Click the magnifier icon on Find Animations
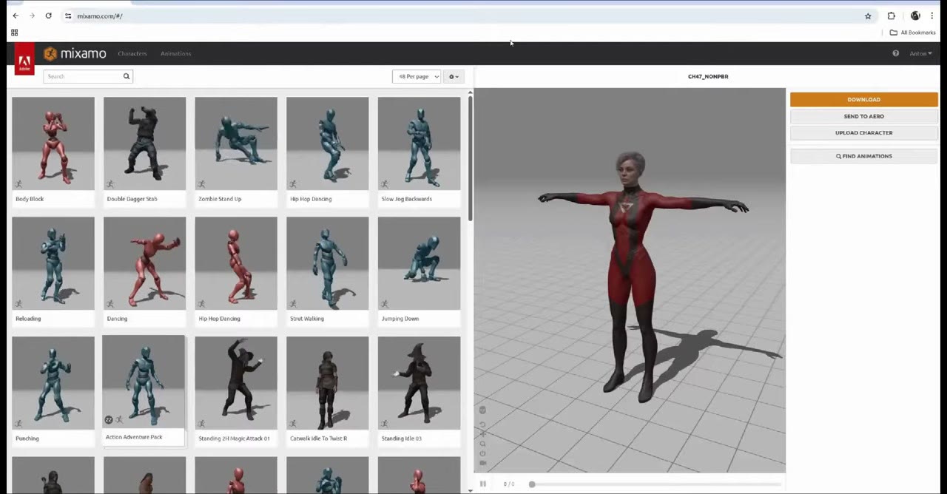 838,156
